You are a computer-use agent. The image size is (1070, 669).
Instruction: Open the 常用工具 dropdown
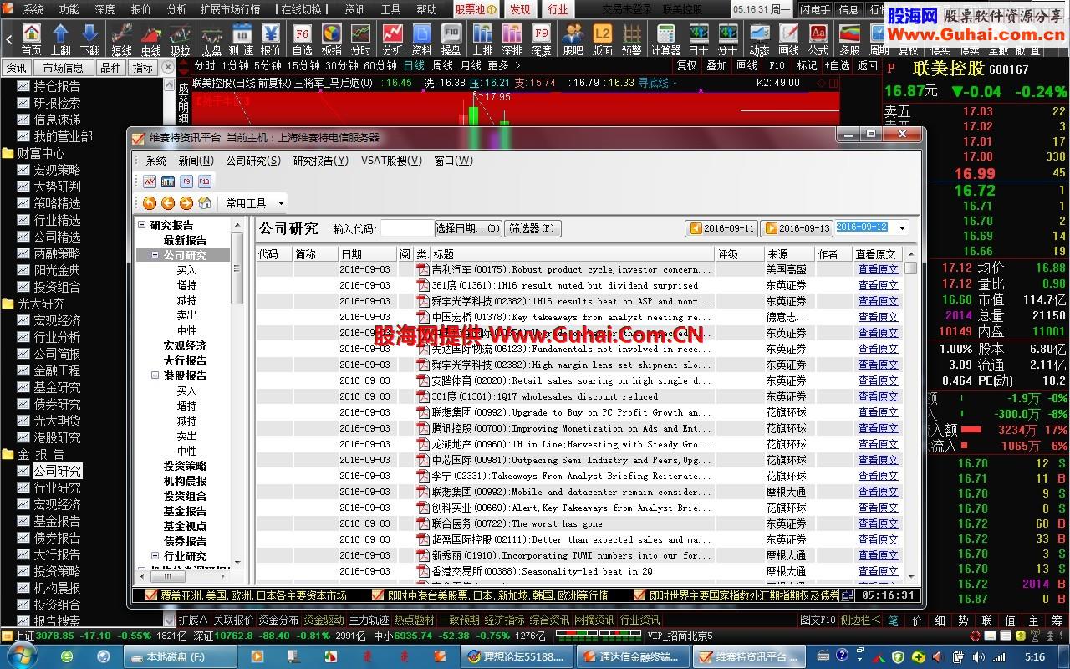[254, 203]
